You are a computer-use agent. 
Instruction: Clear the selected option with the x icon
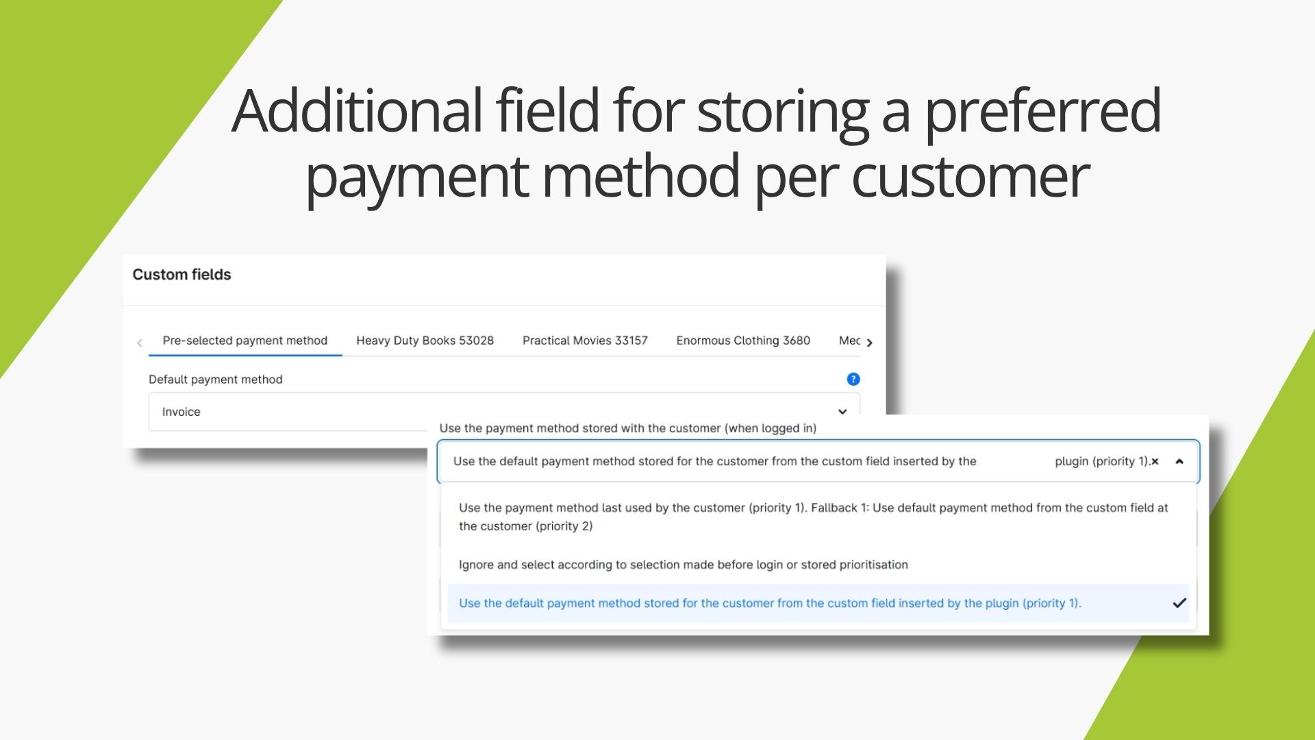1155,462
